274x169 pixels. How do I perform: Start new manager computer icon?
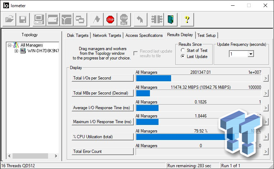click(39, 19)
